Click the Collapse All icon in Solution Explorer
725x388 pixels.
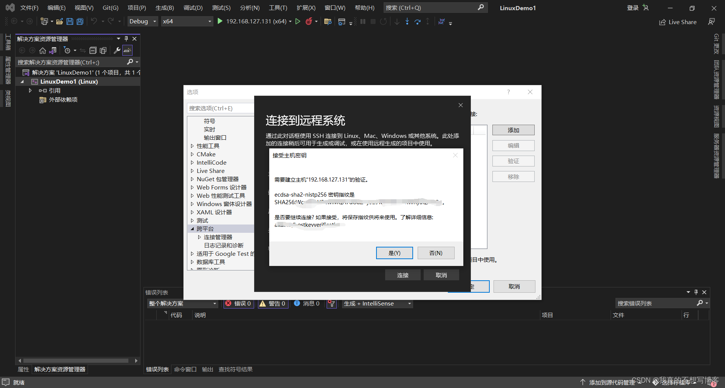click(x=93, y=50)
